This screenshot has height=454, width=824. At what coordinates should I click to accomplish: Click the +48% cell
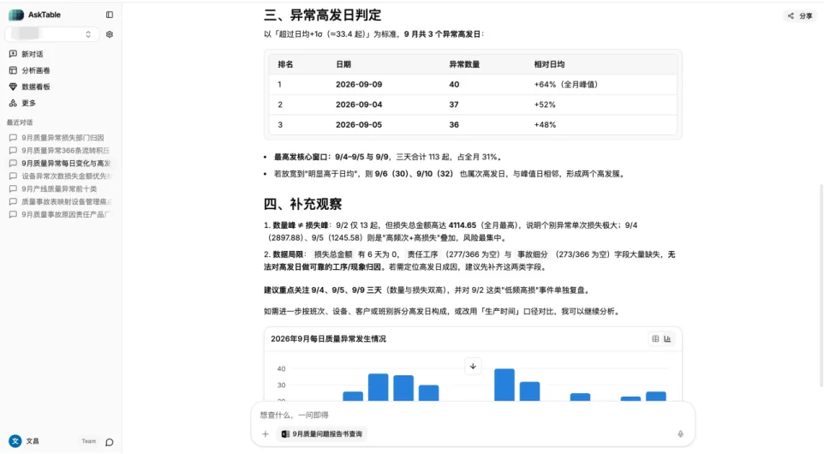coord(545,124)
